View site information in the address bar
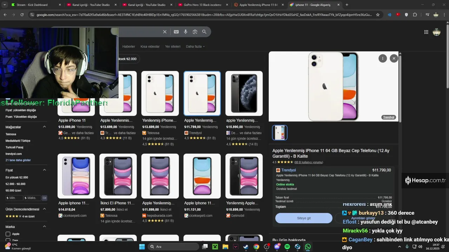Image resolution: width=449 pixels, height=252 pixels. tap(32, 15)
